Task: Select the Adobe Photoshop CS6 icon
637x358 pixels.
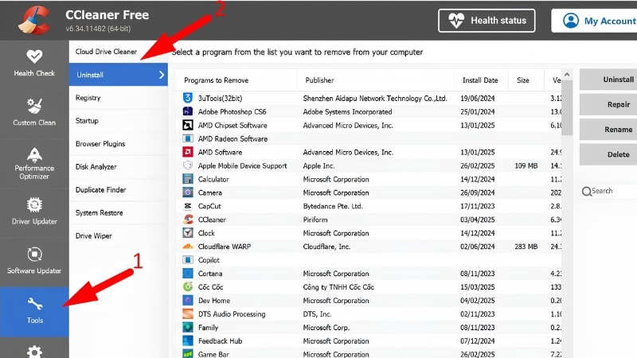Action: (x=188, y=111)
